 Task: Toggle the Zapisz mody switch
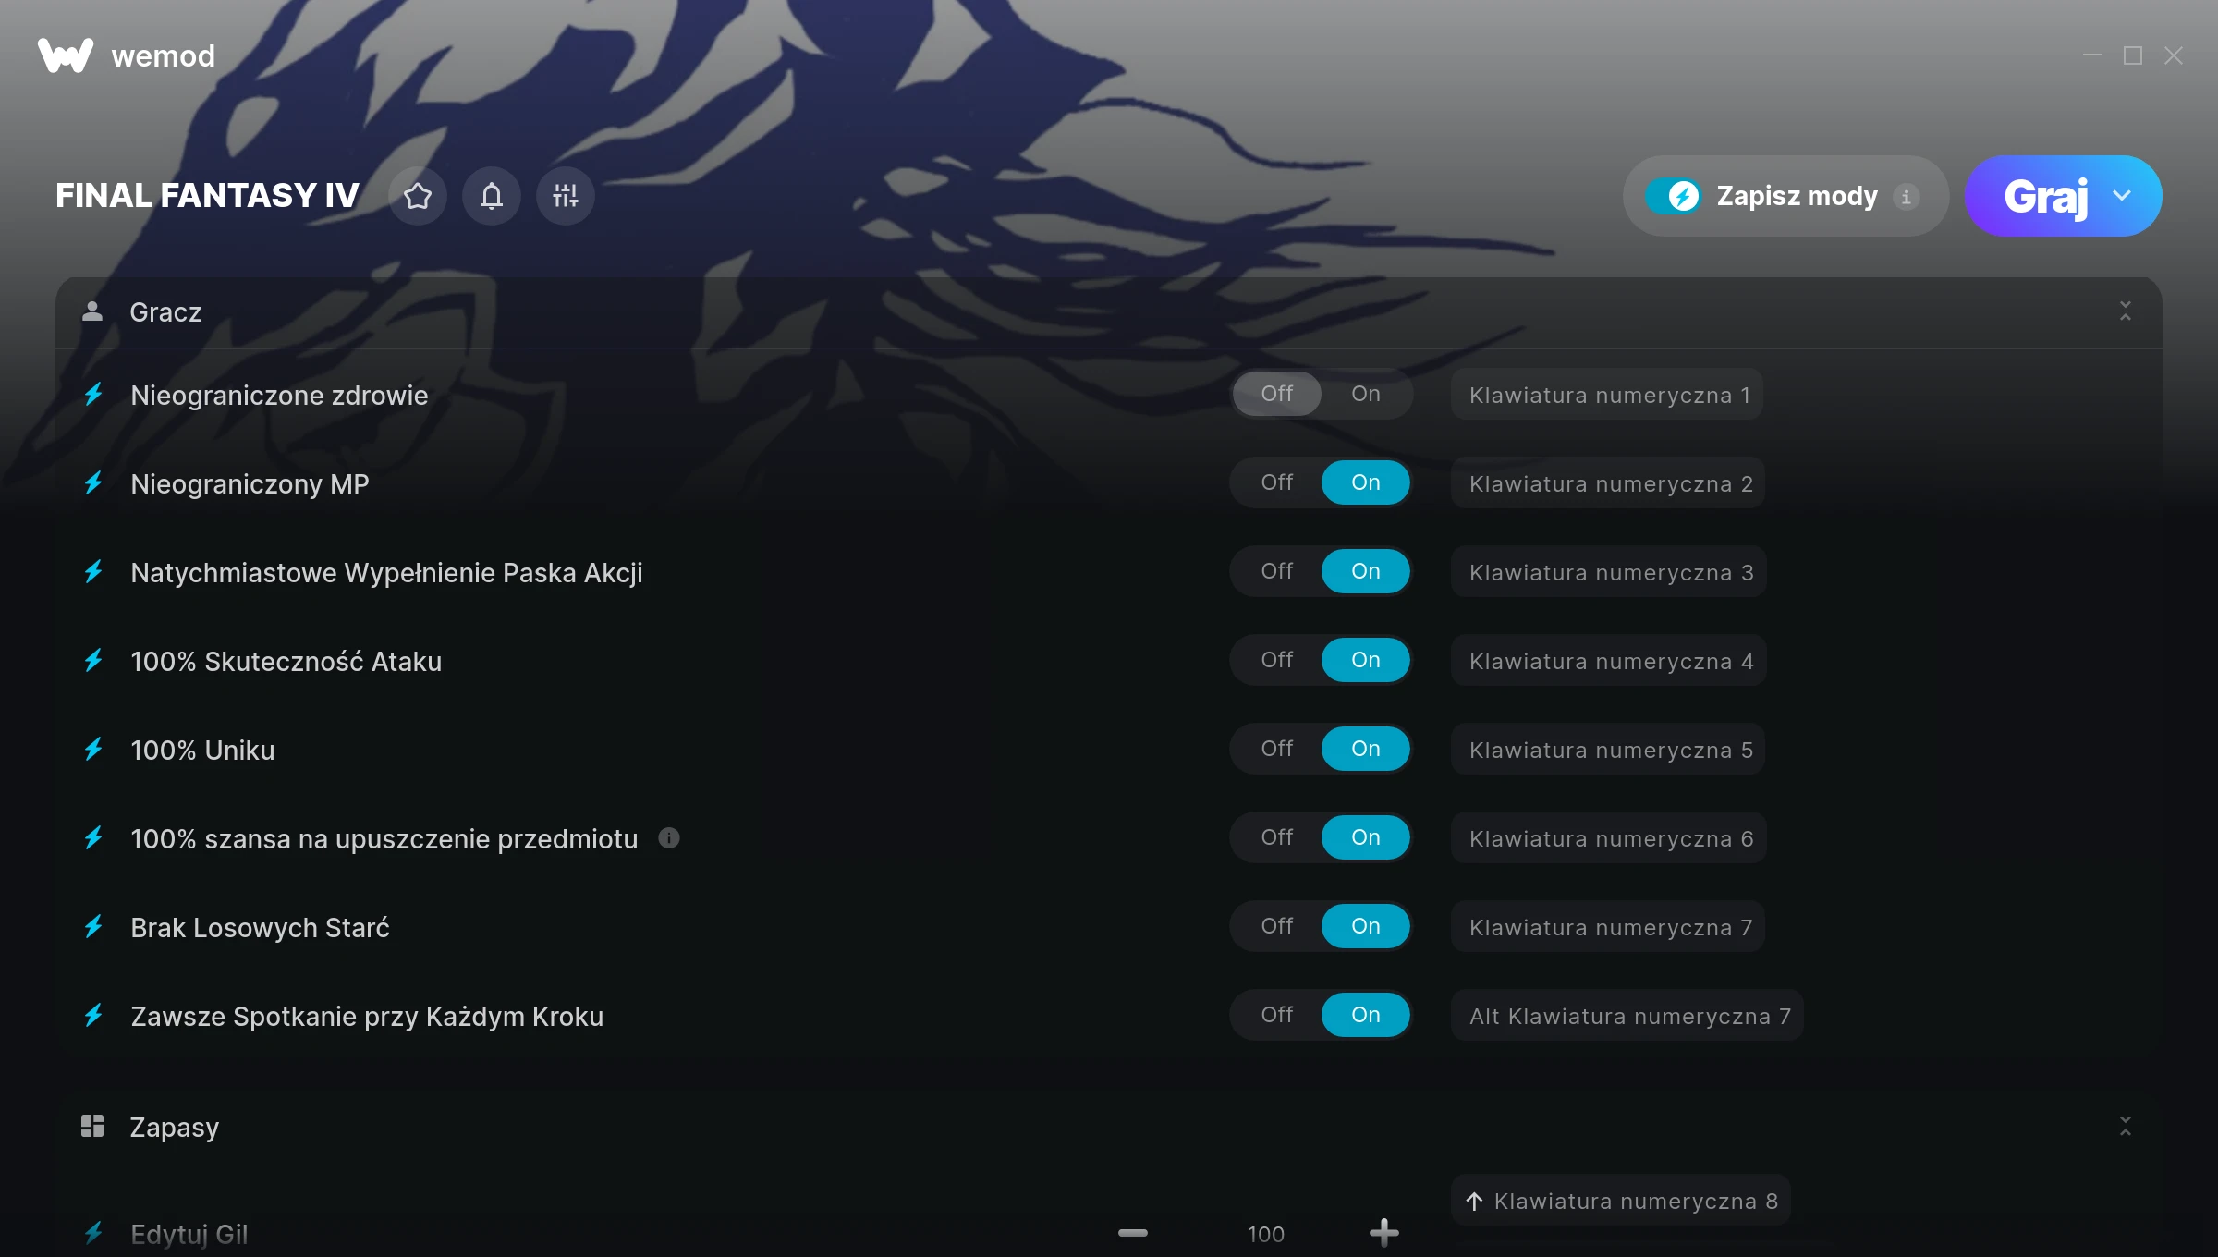[x=1673, y=196]
